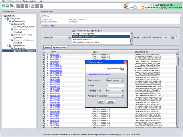Viewport: 183px width, 137px height.
Task: Select output1 under Homolog search
Action: tap(19, 32)
